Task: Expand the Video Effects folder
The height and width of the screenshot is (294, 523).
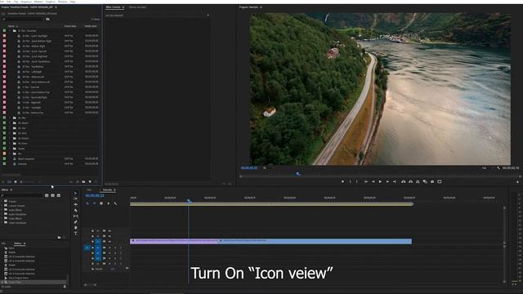Action: pyautogui.click(x=2, y=219)
